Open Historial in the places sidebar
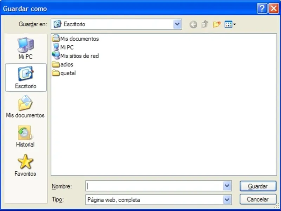Screen dimensions: 281x211 25,136
